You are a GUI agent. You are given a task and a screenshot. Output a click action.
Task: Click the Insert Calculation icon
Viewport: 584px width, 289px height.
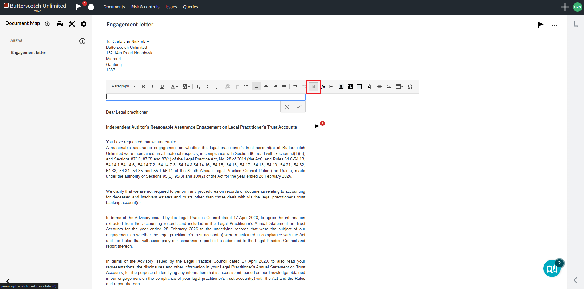click(313, 87)
